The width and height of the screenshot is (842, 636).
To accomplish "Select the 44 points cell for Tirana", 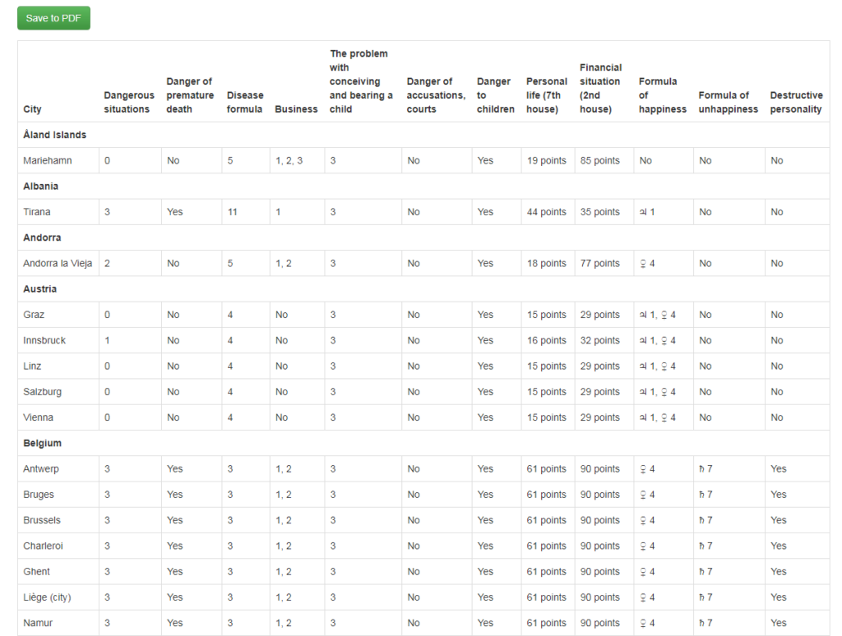I will pos(546,212).
